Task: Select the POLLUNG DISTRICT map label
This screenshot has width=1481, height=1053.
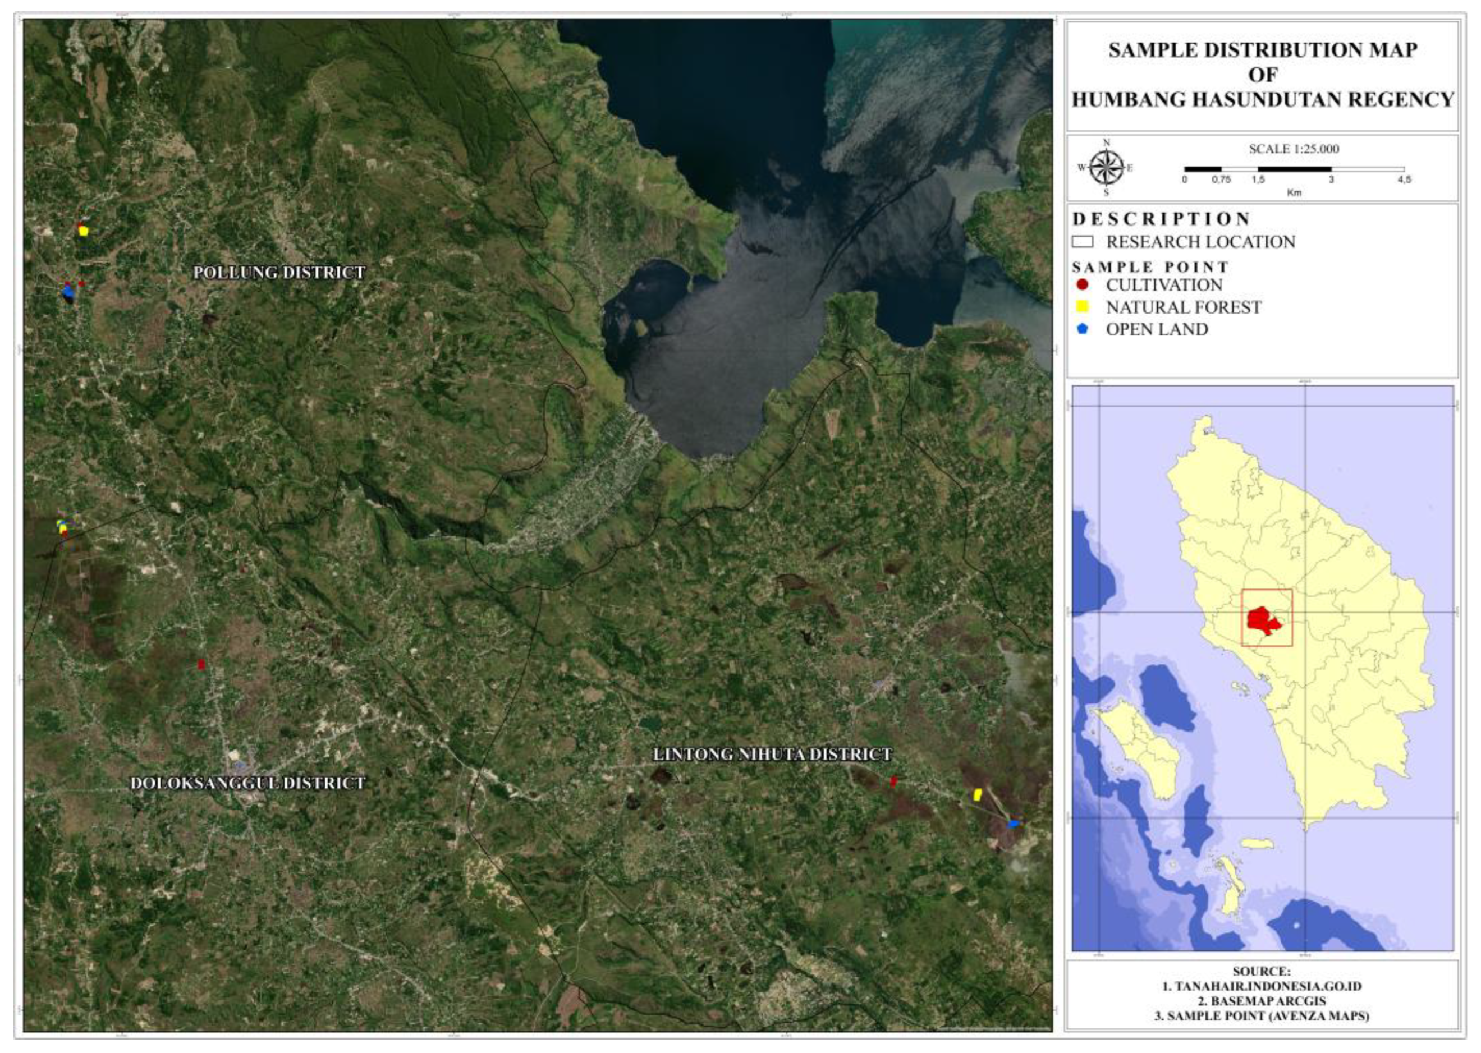Action: click(x=279, y=272)
